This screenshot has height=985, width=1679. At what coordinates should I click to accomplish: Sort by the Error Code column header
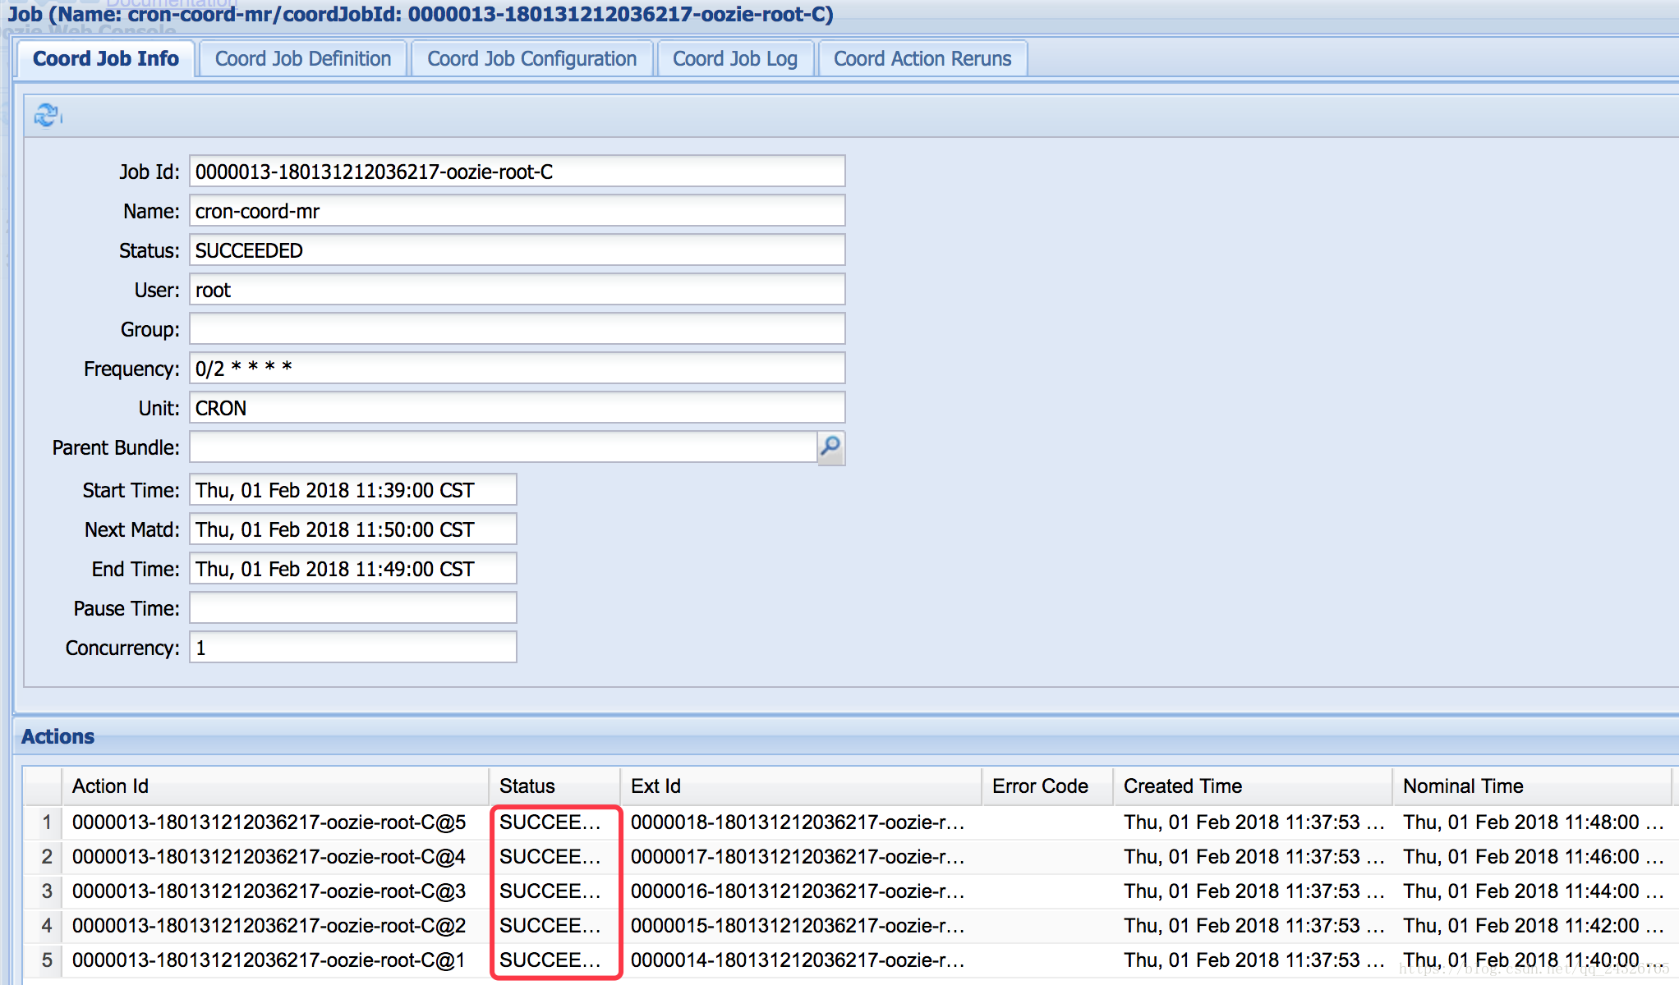(1047, 786)
